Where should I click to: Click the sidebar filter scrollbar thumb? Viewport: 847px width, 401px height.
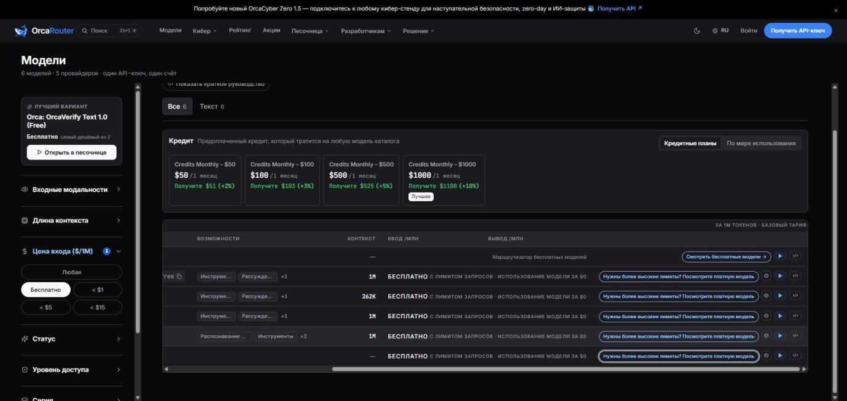point(138,212)
